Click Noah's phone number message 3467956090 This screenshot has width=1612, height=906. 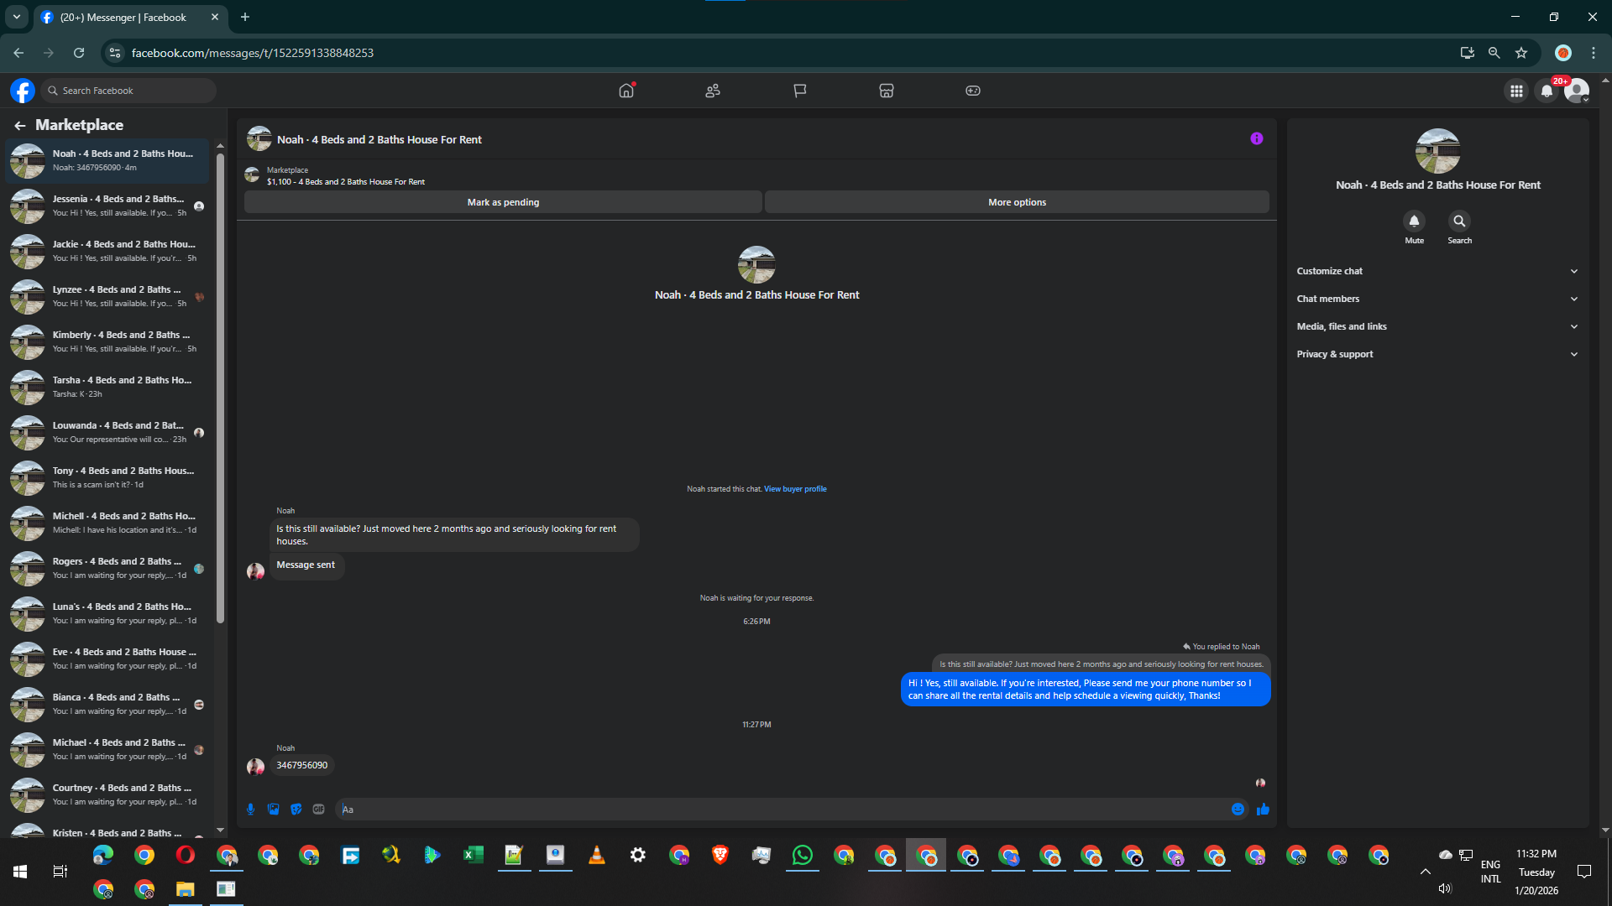click(x=302, y=766)
